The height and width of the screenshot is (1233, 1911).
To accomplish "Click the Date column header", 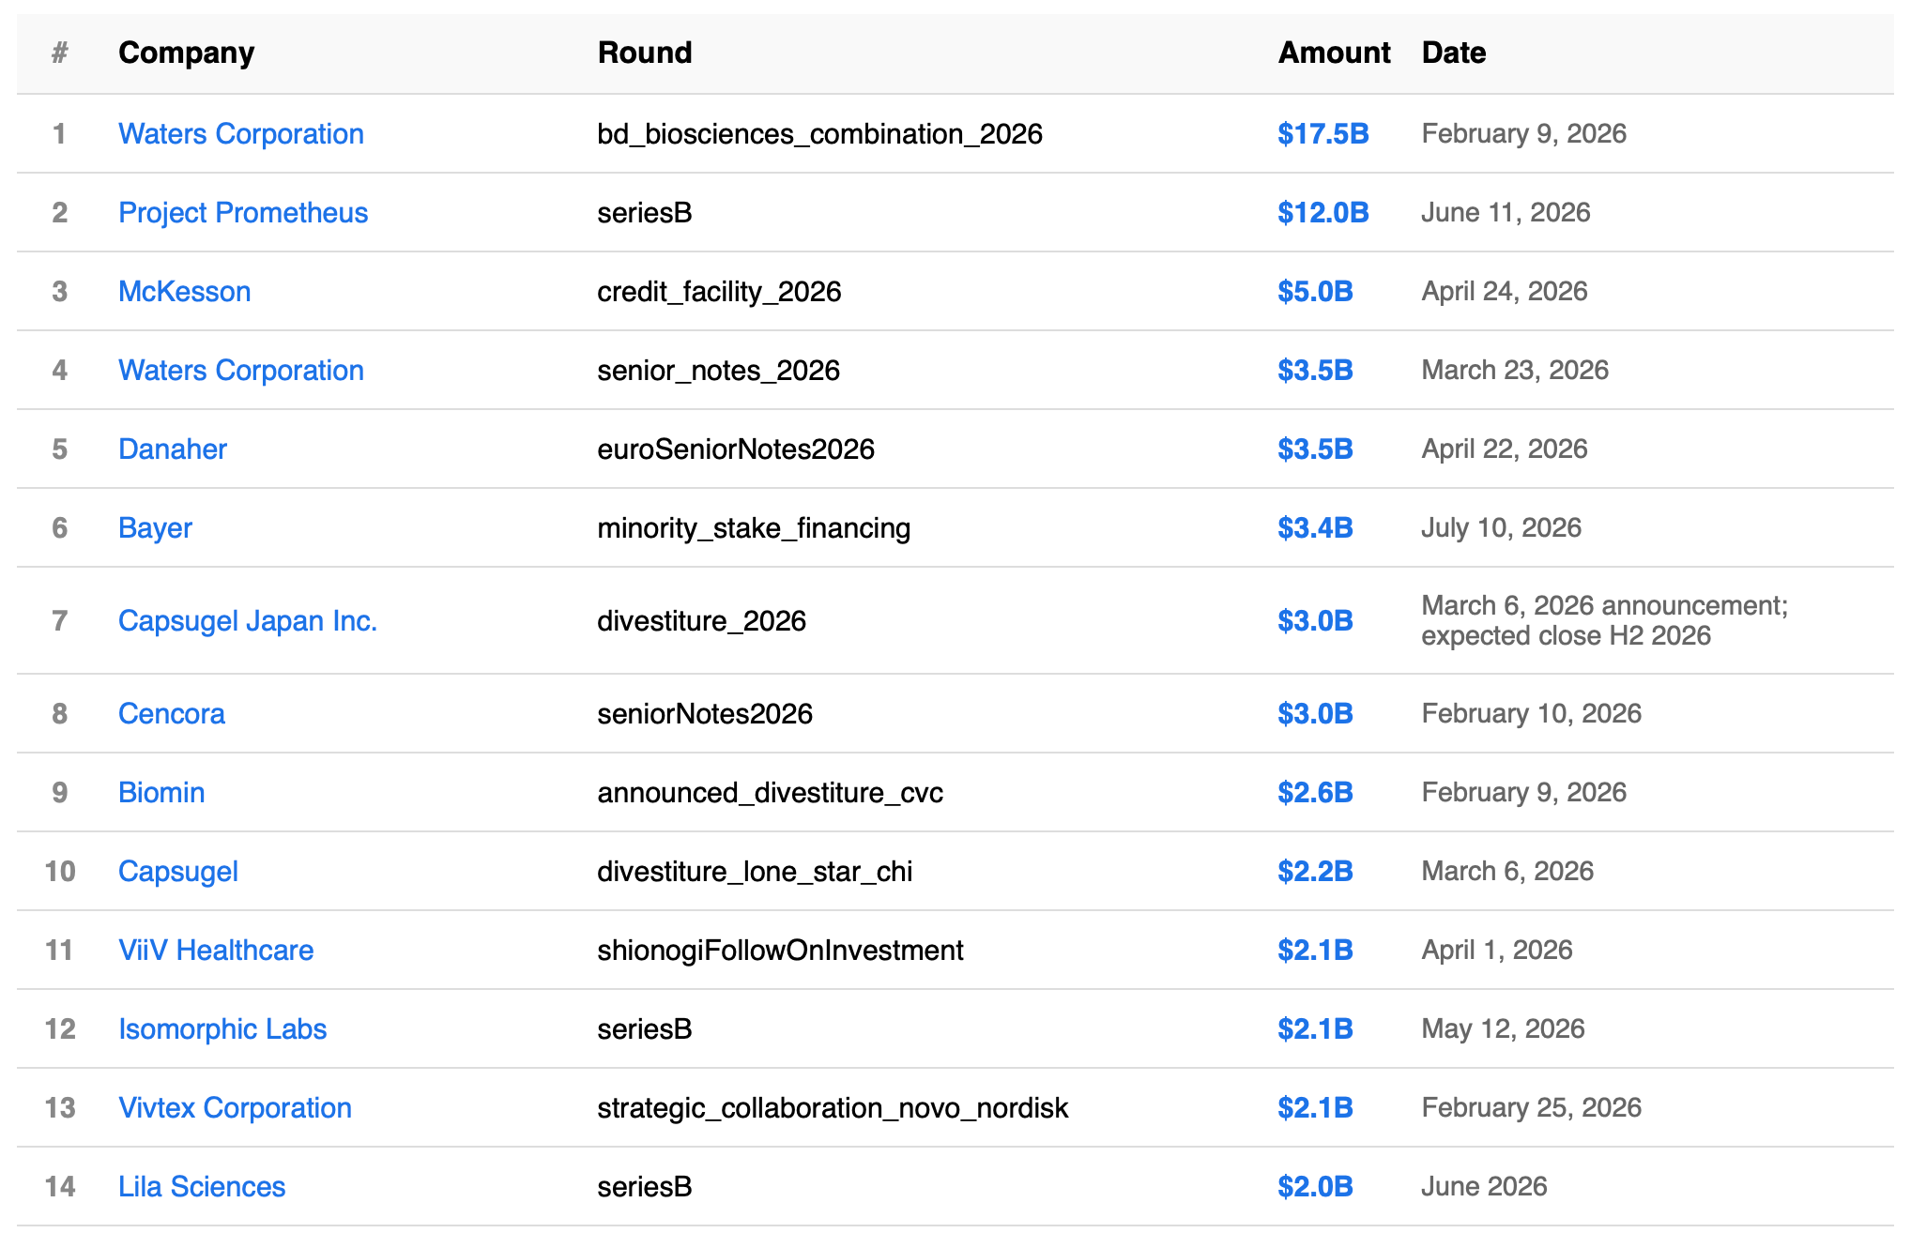I will pos(1454,53).
